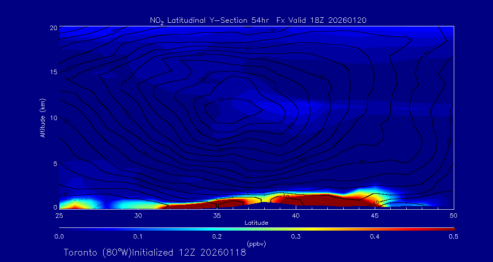Screen dimensions: 493x262
Task: Click the plot title "NO2 Latitudinal Y-Section 54hr"
Action: point(210,20)
